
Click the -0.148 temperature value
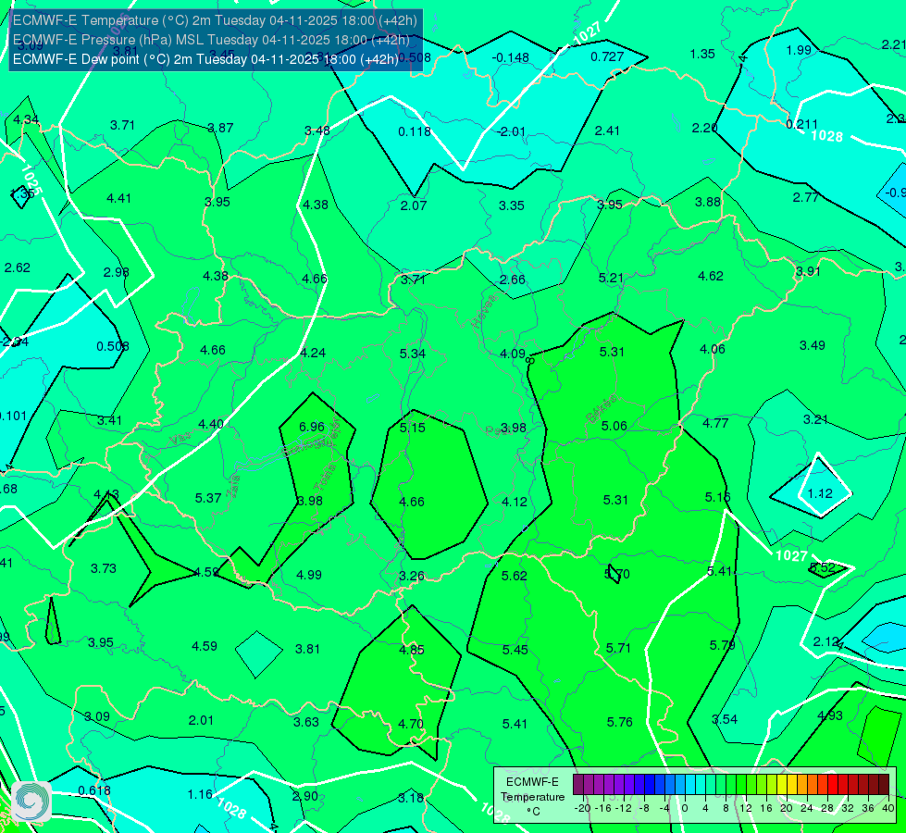point(510,57)
